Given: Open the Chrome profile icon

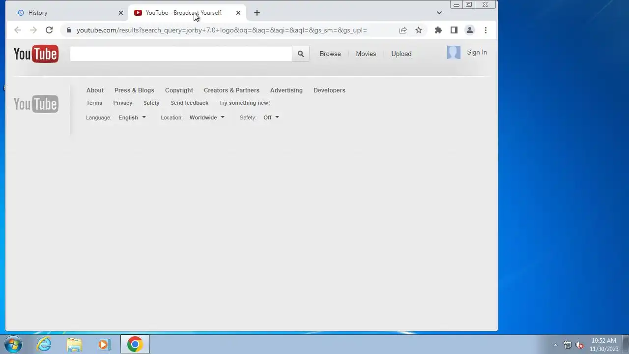Looking at the screenshot, I should 470,30.
